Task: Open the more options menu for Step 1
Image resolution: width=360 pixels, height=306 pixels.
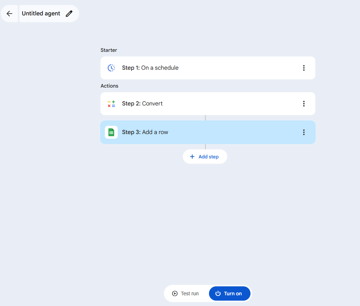Action: click(x=304, y=68)
